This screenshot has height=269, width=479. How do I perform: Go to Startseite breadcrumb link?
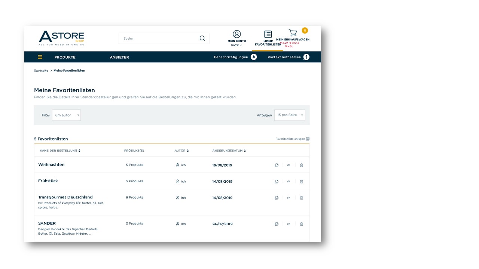click(41, 71)
